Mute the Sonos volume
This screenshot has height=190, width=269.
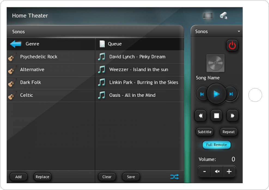coord(217,172)
